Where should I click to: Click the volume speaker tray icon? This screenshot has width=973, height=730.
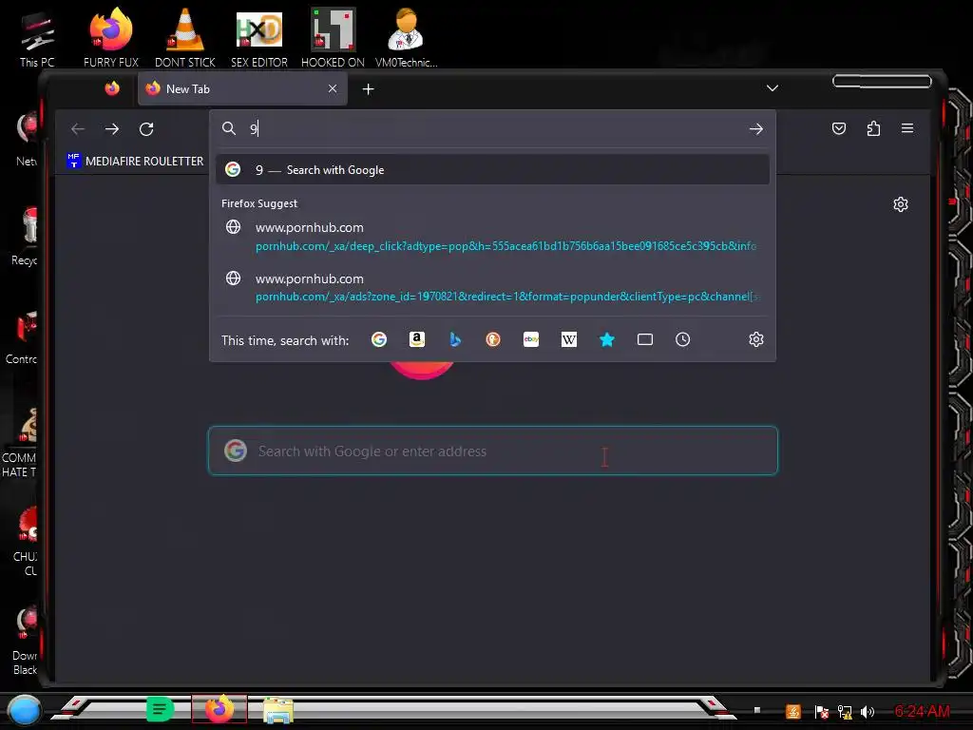[868, 711]
